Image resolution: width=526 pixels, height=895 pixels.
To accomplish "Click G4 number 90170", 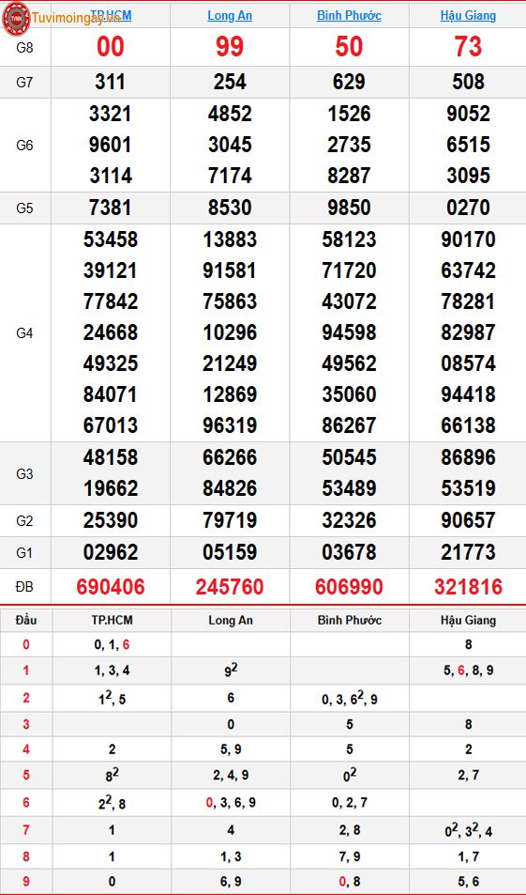I will (468, 239).
